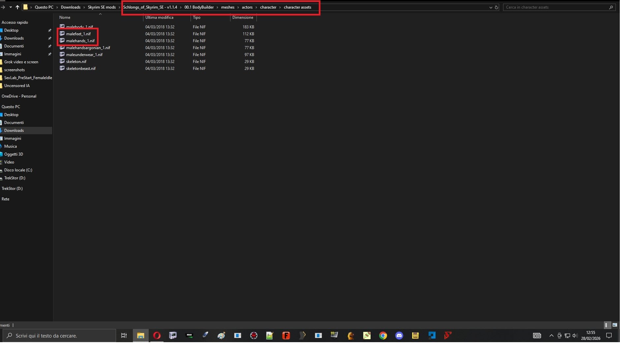Open Task View from the taskbar

pyautogui.click(x=124, y=336)
